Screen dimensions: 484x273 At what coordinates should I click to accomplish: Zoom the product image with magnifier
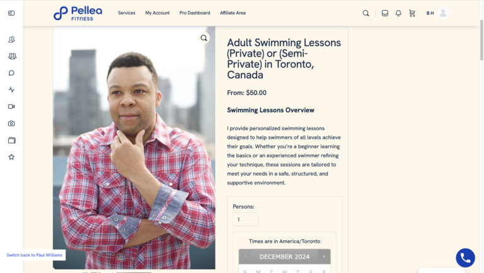[204, 38]
